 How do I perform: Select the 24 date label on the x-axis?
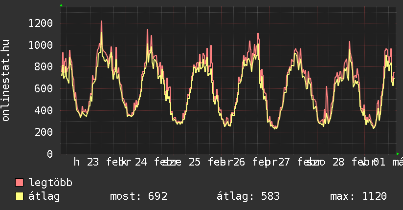[141, 162]
